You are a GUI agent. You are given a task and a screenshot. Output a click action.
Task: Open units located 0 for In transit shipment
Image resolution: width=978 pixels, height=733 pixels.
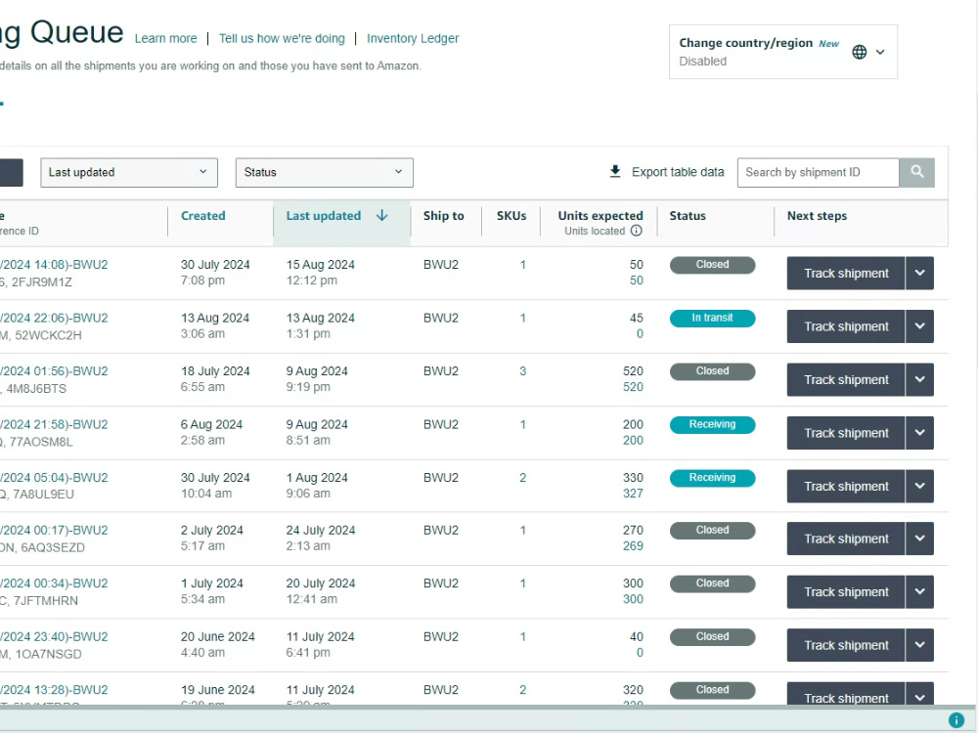[640, 334]
